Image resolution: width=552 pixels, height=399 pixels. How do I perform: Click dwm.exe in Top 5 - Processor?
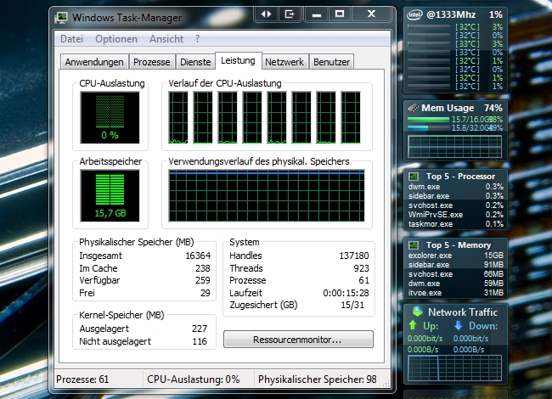point(425,187)
